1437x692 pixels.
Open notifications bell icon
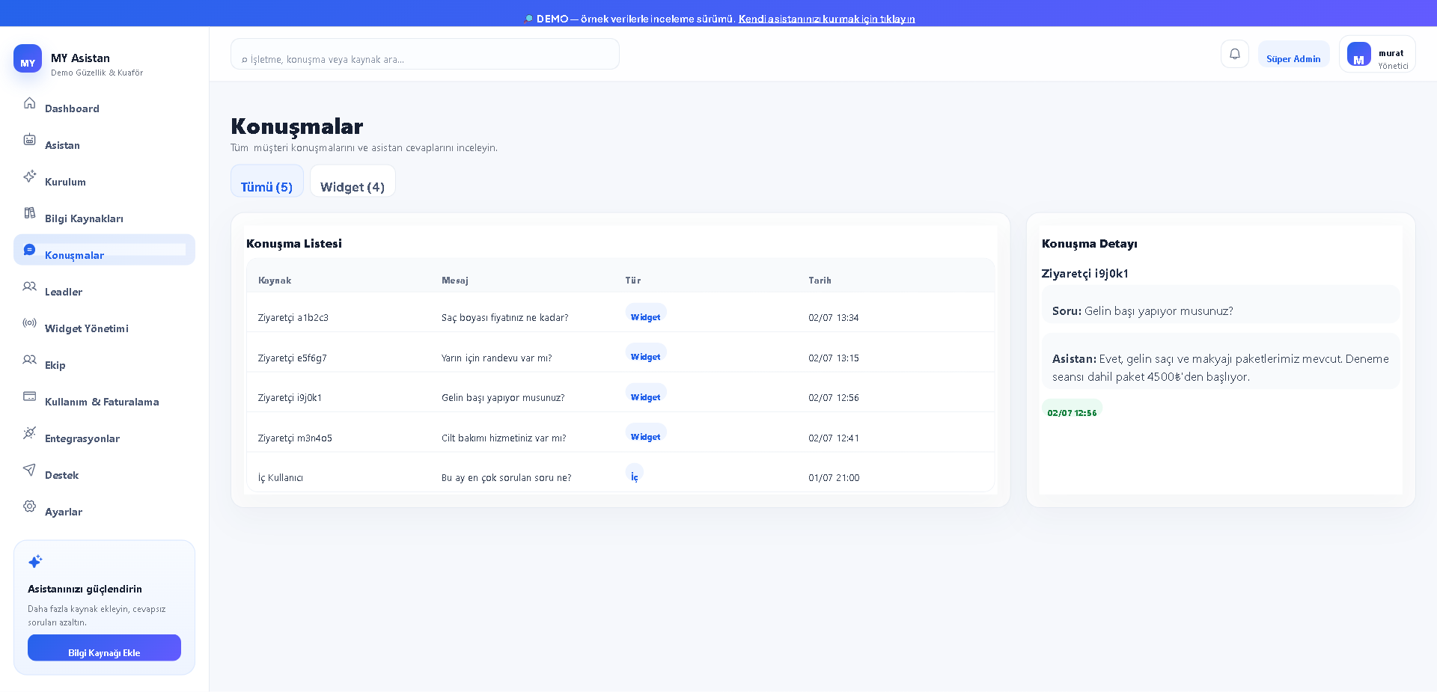click(x=1235, y=54)
